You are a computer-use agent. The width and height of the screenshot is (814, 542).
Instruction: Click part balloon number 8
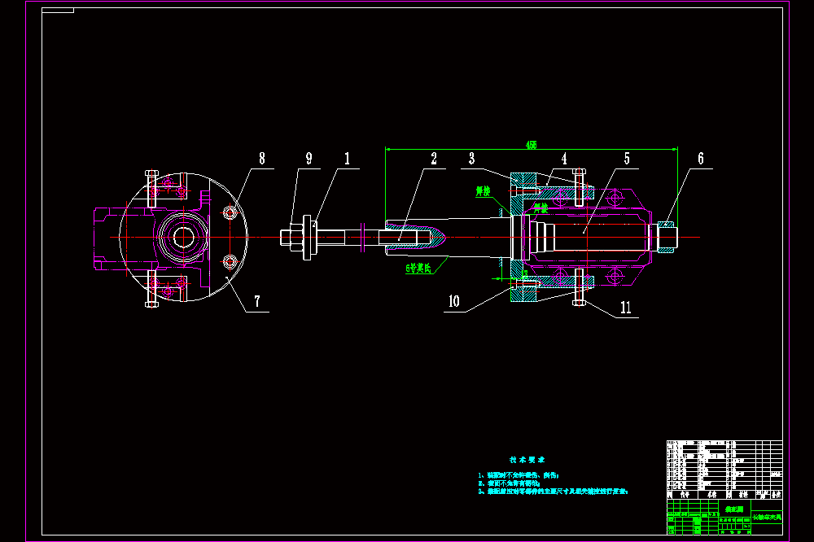[x=262, y=159]
